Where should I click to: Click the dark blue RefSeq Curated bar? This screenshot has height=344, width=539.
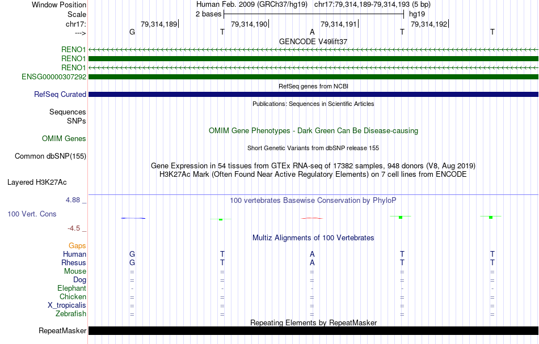tap(313, 95)
